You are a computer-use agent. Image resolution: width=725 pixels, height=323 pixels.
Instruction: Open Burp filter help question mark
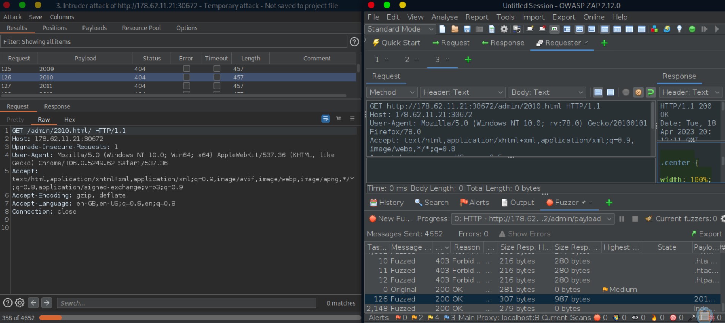tap(354, 42)
